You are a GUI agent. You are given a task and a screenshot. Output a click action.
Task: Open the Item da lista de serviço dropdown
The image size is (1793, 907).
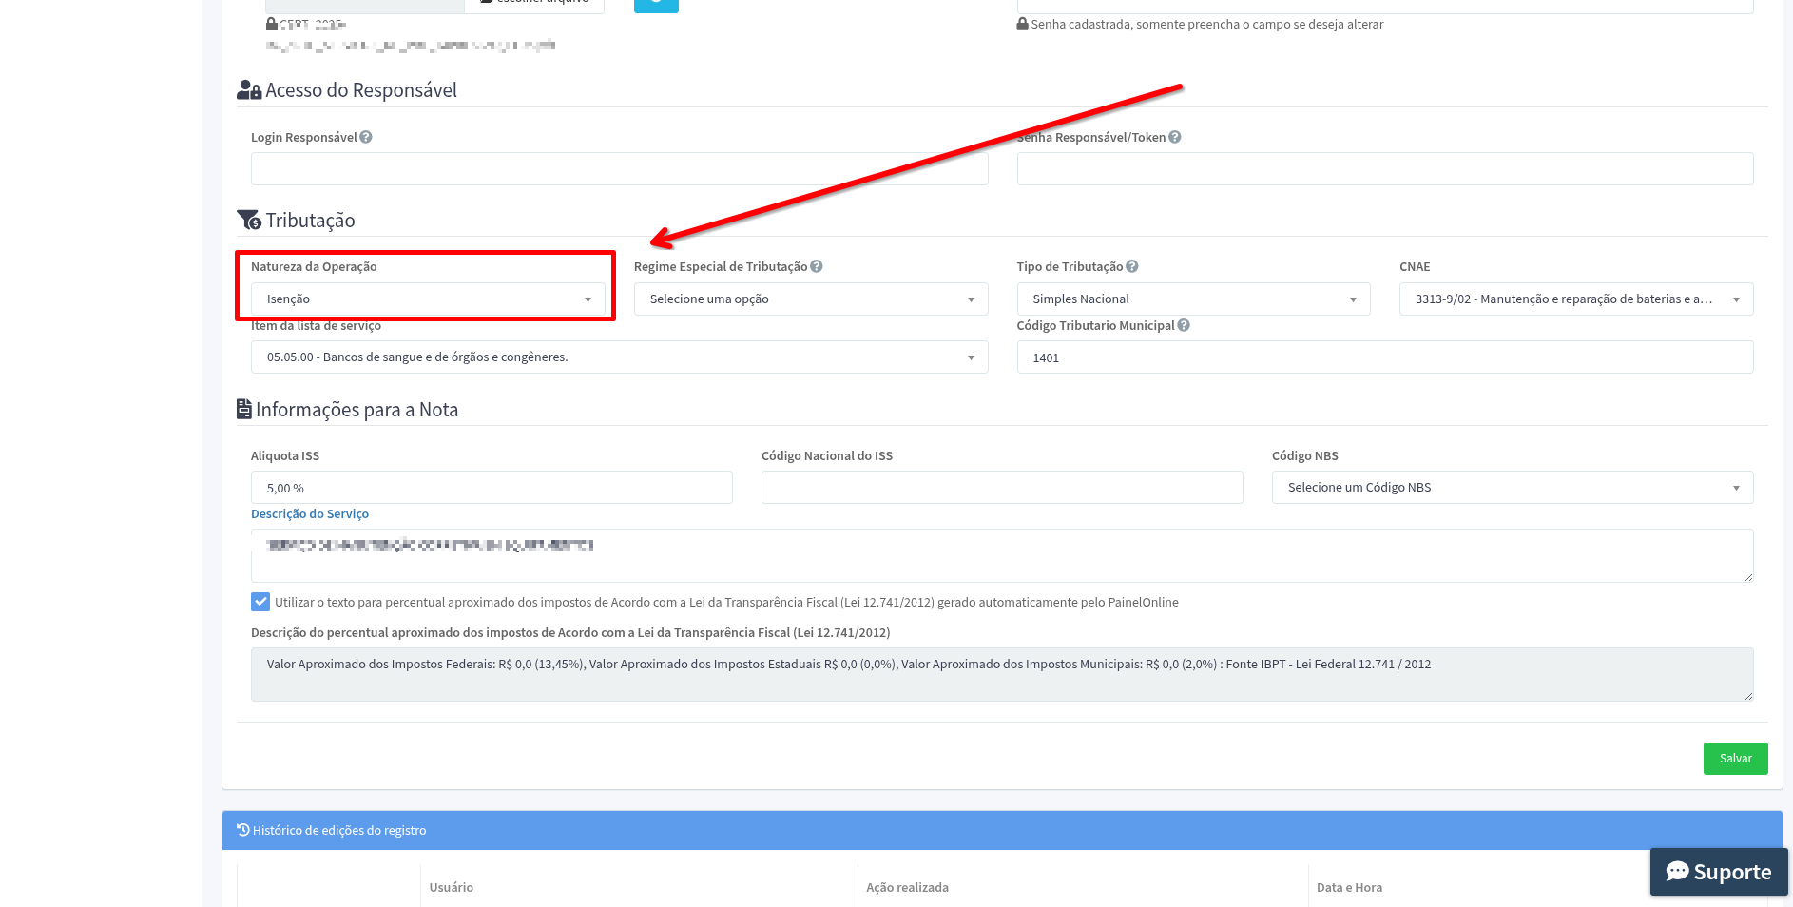(619, 357)
